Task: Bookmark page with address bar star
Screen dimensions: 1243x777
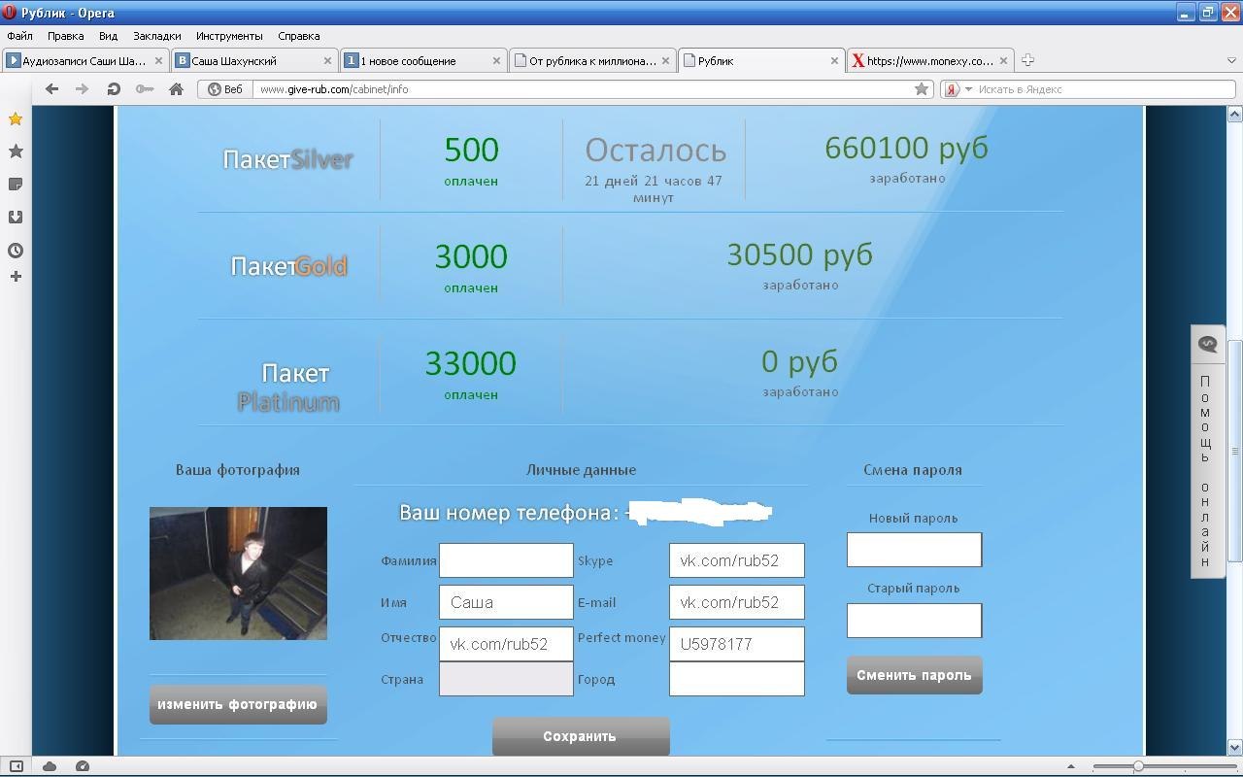Action: pos(921,88)
